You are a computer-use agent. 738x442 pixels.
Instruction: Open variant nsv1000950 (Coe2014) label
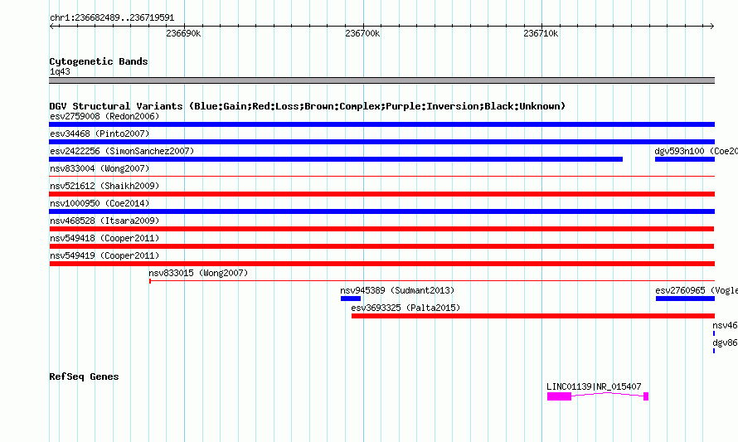(x=100, y=203)
